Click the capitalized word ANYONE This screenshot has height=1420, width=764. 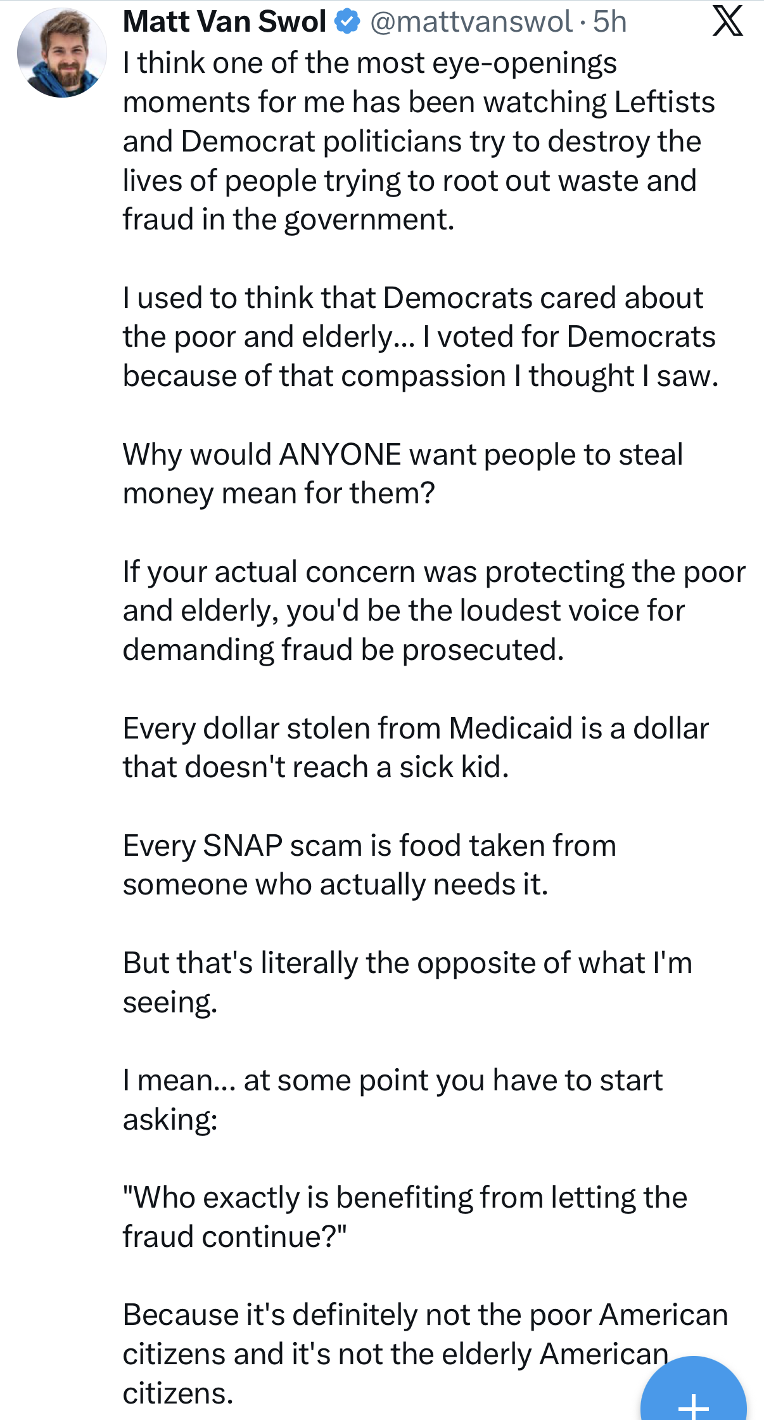click(x=340, y=455)
